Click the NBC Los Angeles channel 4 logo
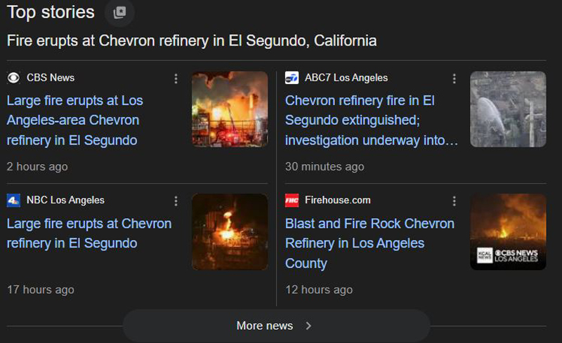 click(13, 201)
